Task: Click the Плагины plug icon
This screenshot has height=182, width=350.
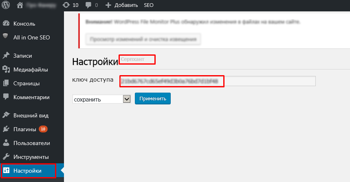Action: click(x=6, y=129)
